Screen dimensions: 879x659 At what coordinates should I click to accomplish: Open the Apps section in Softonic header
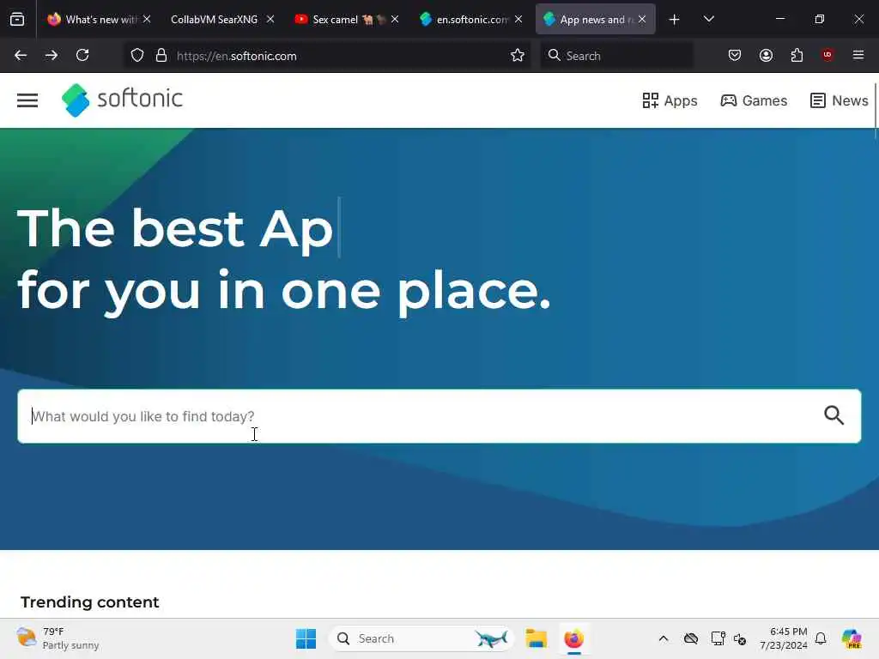point(670,101)
